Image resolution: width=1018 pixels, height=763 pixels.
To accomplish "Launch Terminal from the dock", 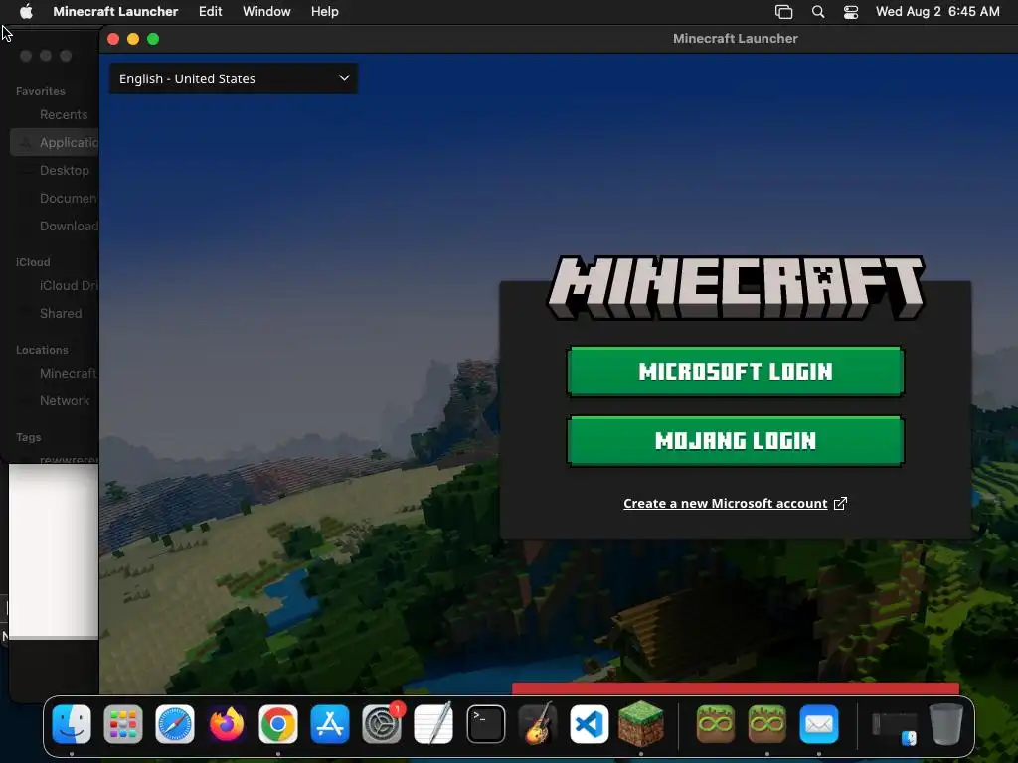I will click(x=485, y=724).
